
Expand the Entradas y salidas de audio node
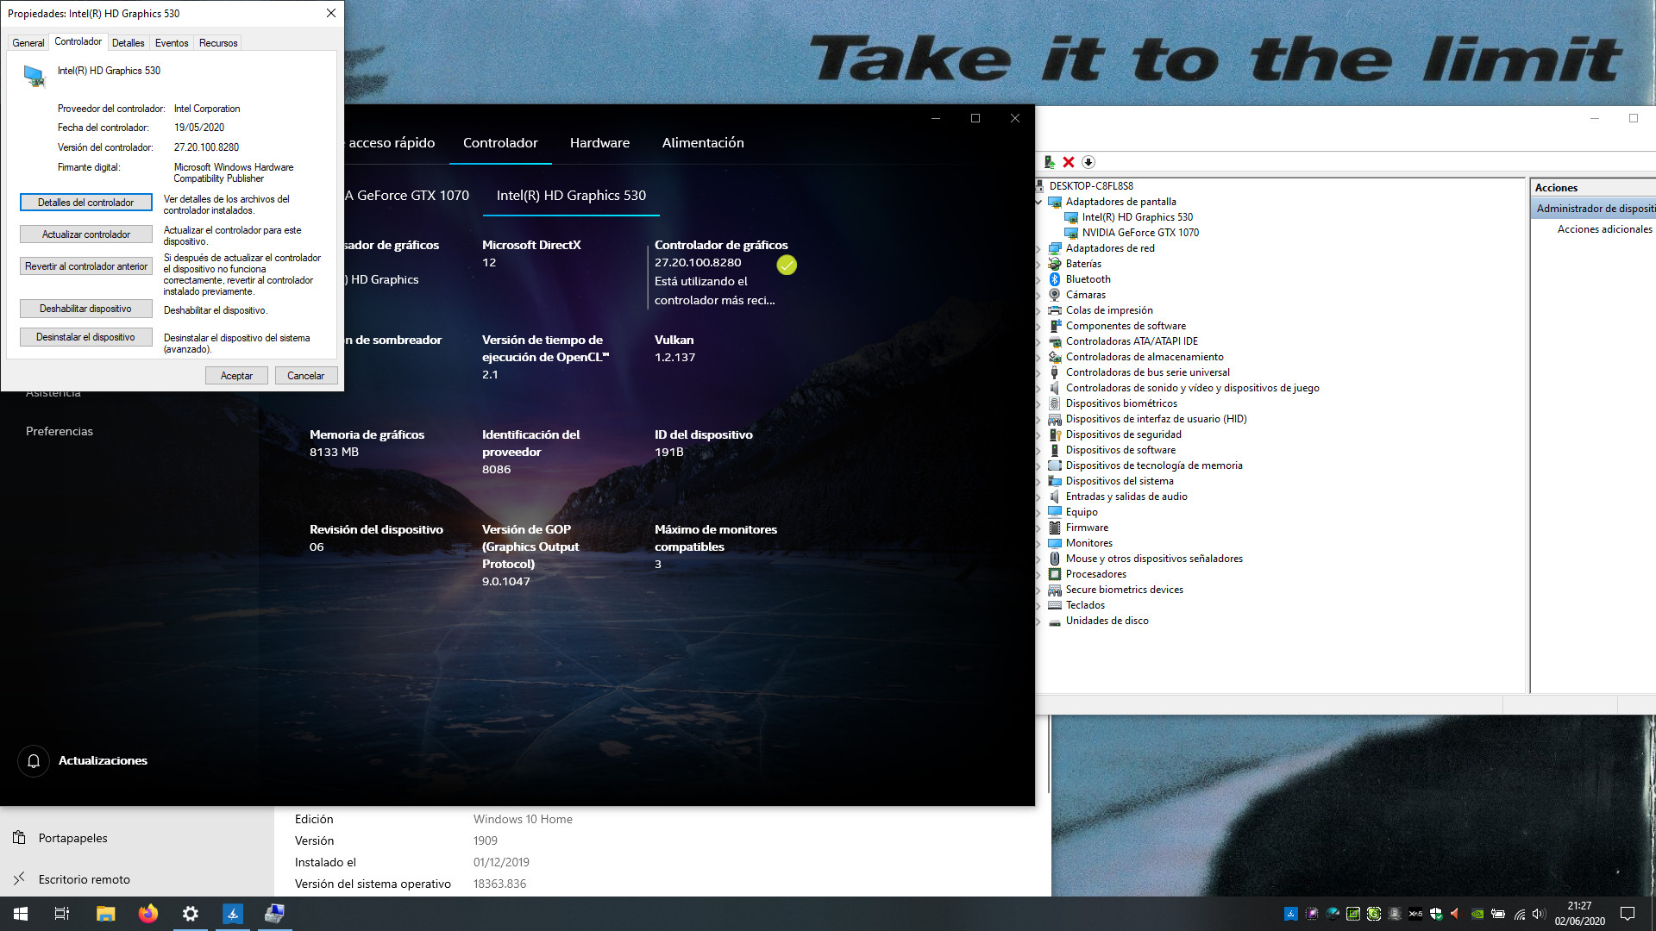(x=1038, y=497)
